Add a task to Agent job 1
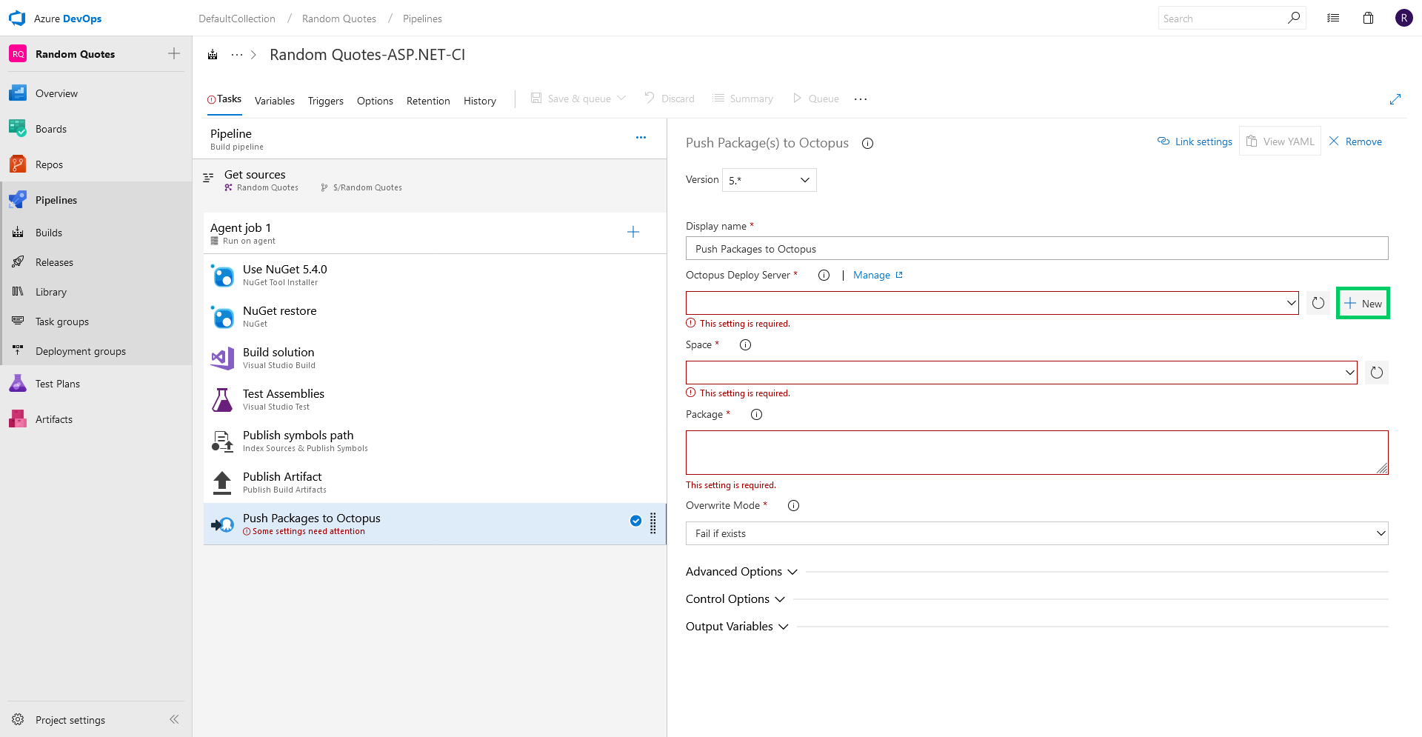The height and width of the screenshot is (737, 1422). [x=633, y=233]
